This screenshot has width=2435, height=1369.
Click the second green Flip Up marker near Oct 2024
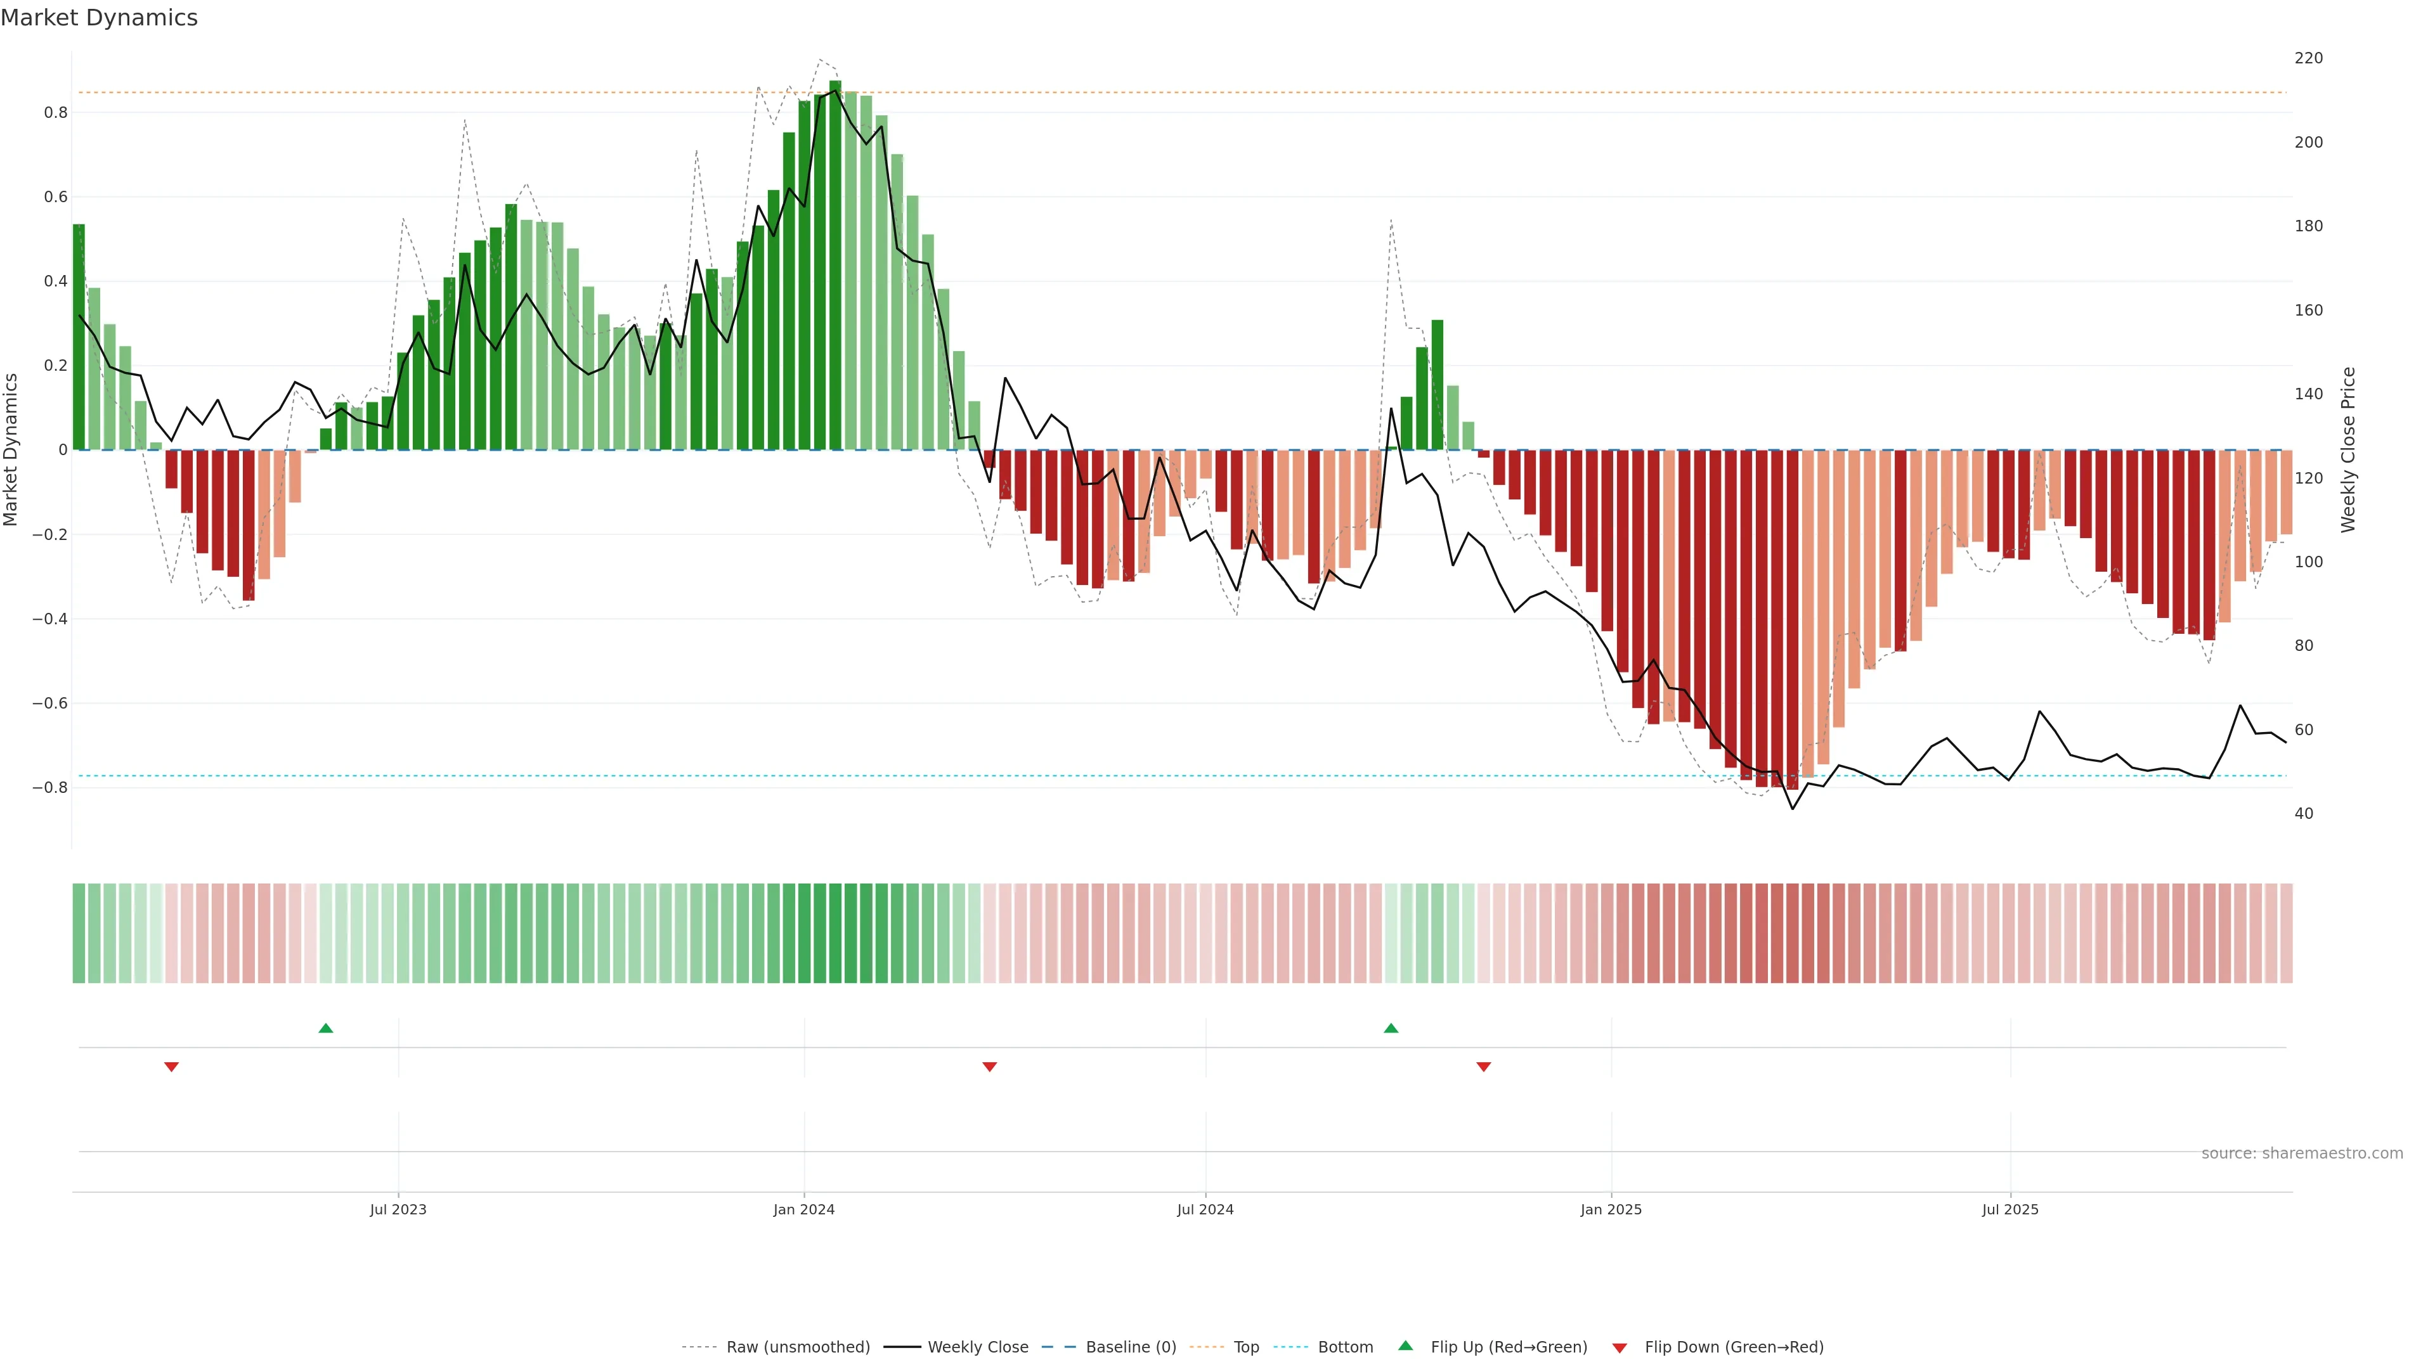(1391, 1028)
